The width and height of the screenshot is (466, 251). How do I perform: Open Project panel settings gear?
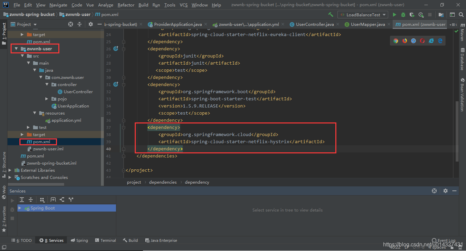pos(90,24)
